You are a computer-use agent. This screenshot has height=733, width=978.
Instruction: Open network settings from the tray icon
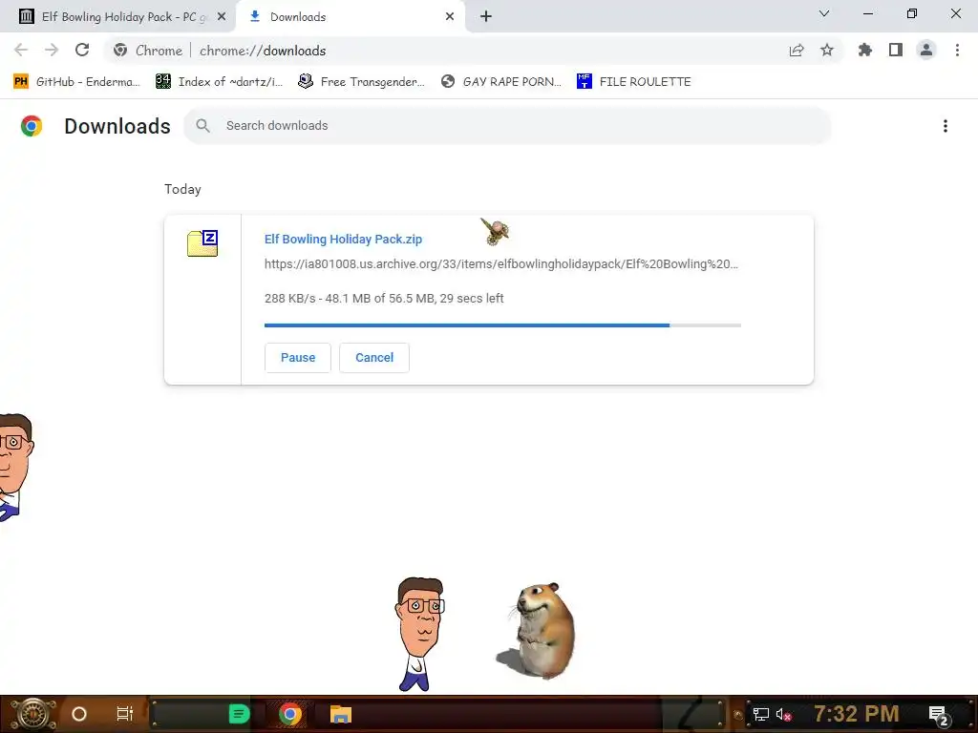[x=760, y=715]
